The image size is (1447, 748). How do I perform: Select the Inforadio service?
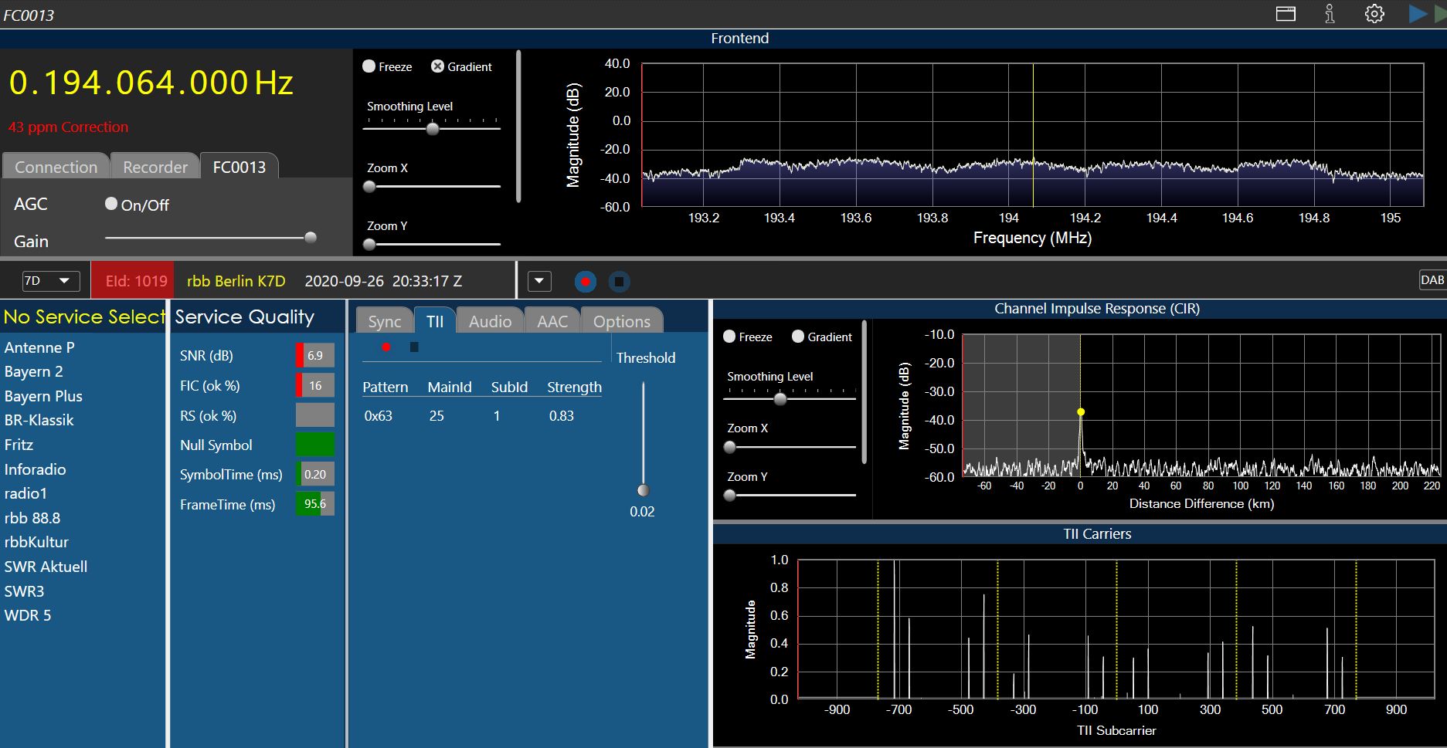coord(36,469)
